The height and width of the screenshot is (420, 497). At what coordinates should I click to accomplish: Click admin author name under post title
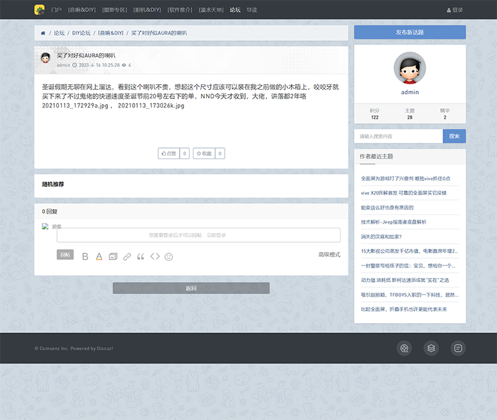point(64,65)
